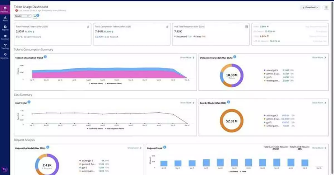Image resolution: width=334 pixels, height=175 pixels.
Task: Click the plus icon to add a filter
Action: click(x=35, y=16)
